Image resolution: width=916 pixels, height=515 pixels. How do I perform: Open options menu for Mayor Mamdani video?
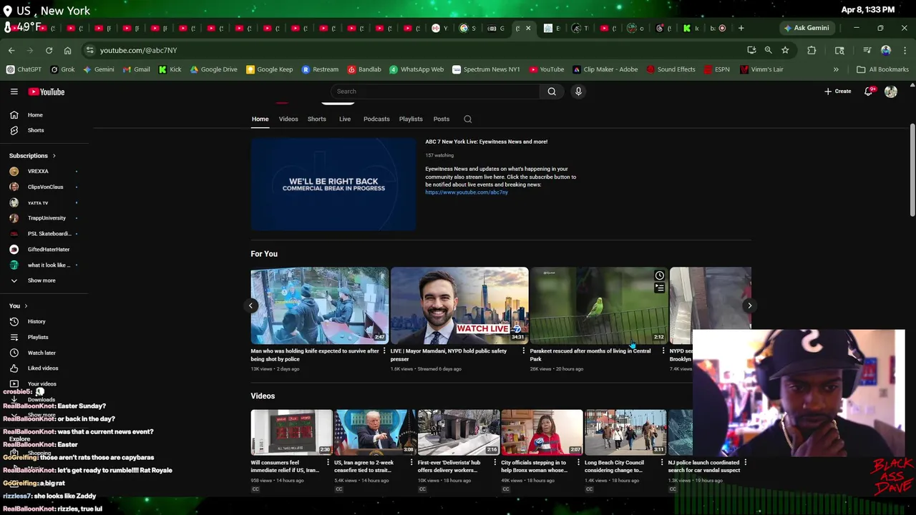pos(523,351)
